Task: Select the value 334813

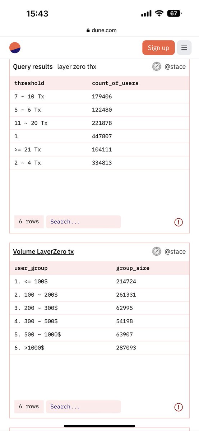Action: pos(102,163)
